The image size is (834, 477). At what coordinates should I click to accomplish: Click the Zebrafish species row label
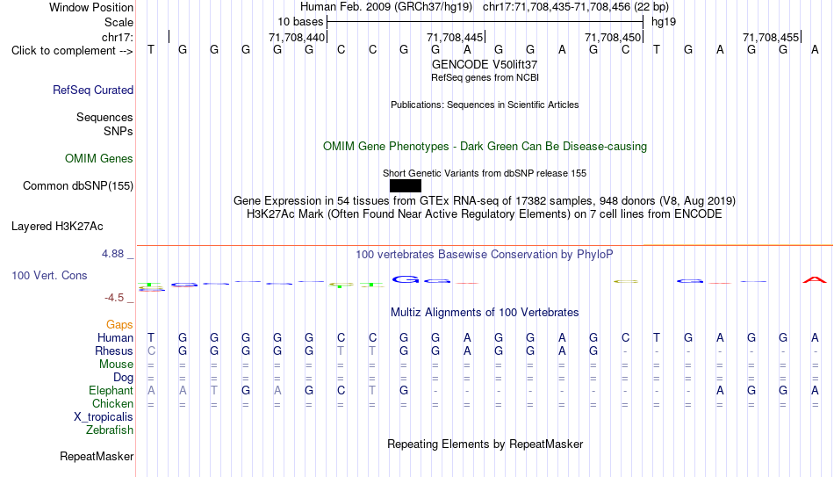coord(110,430)
